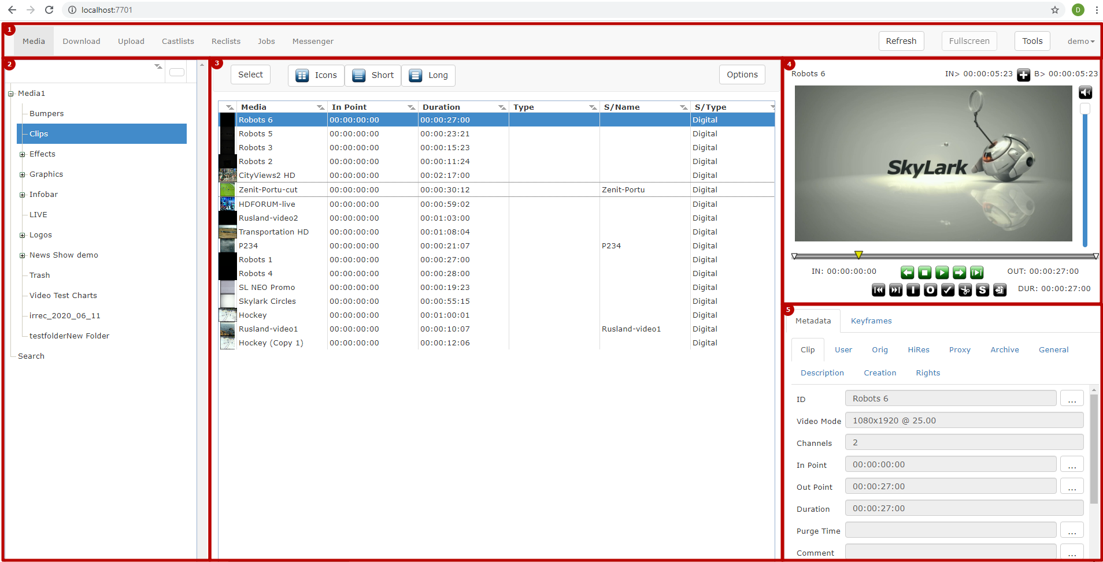Open the Castlists tab

(x=178, y=42)
